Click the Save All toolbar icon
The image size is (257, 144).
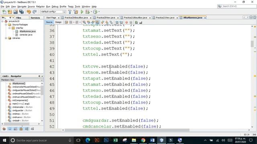pyautogui.click(x=21, y=12)
